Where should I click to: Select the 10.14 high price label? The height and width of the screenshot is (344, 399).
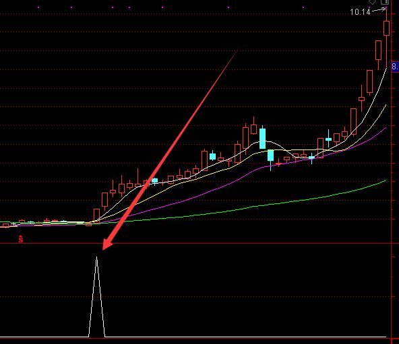tap(360, 12)
